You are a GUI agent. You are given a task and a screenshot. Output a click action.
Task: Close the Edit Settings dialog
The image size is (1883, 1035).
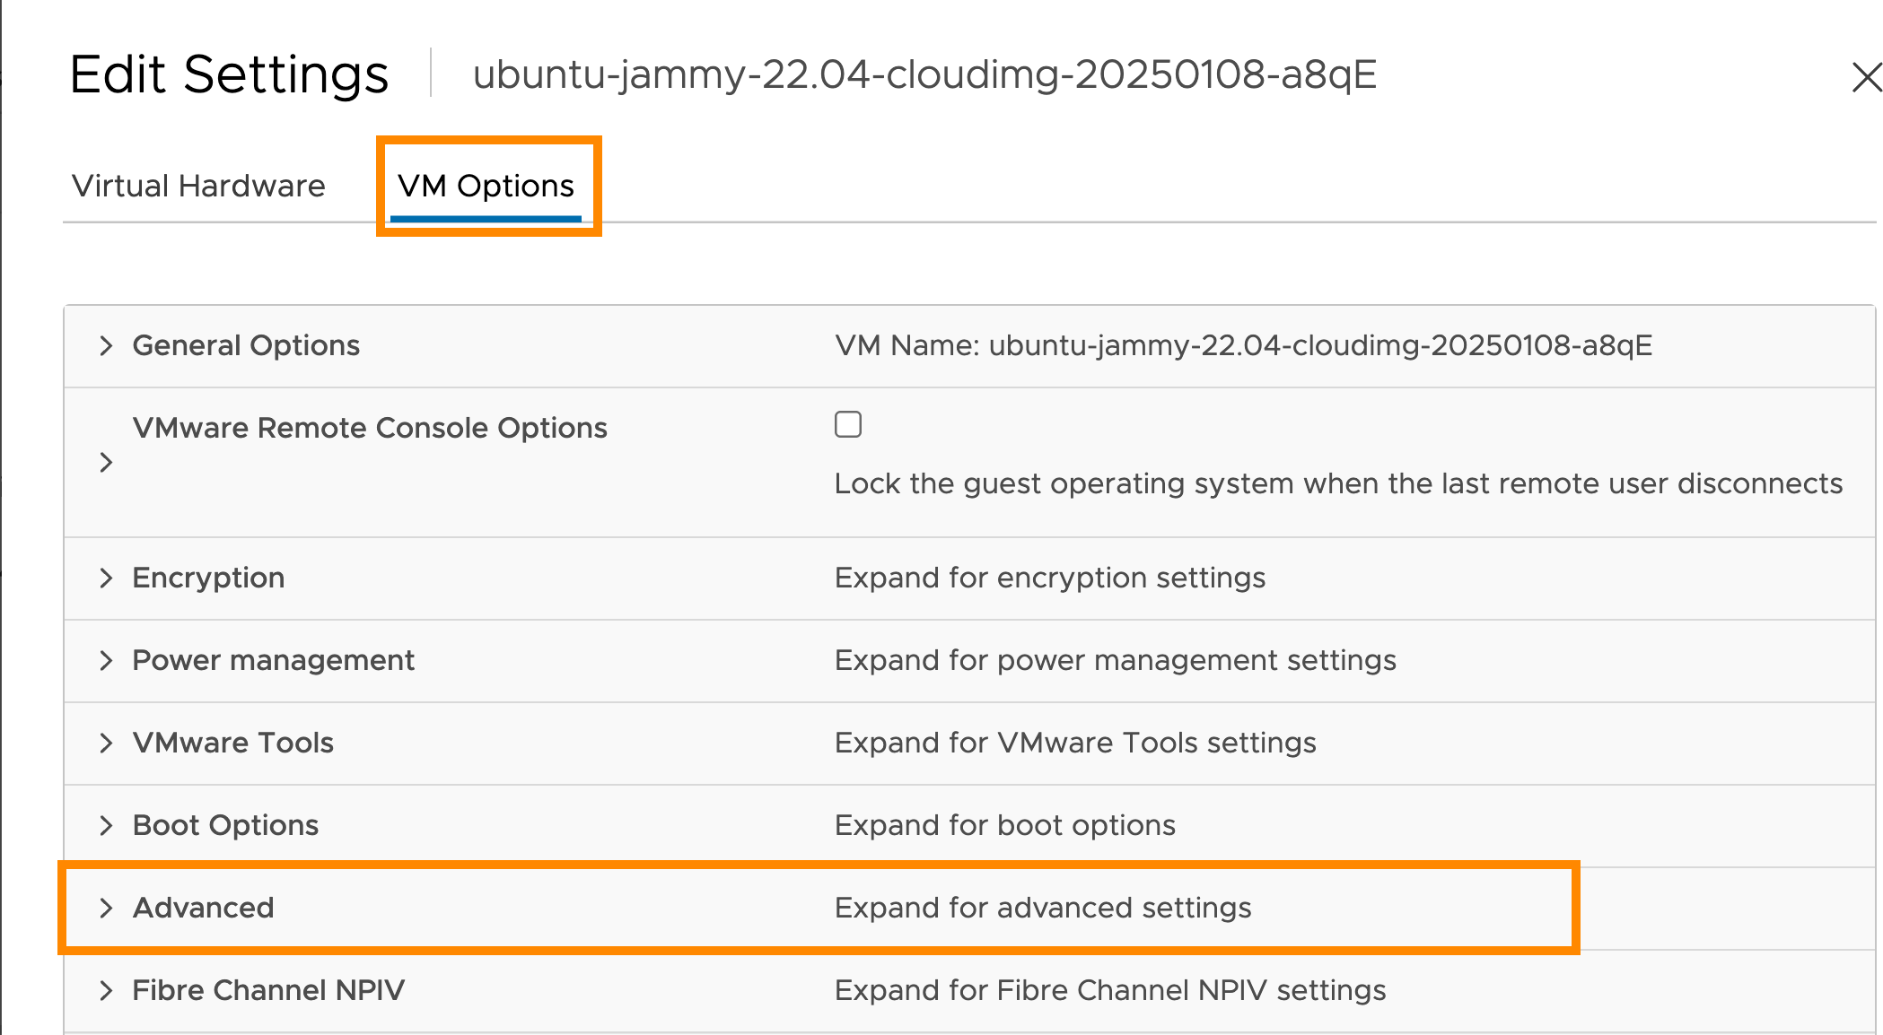pos(1868,78)
